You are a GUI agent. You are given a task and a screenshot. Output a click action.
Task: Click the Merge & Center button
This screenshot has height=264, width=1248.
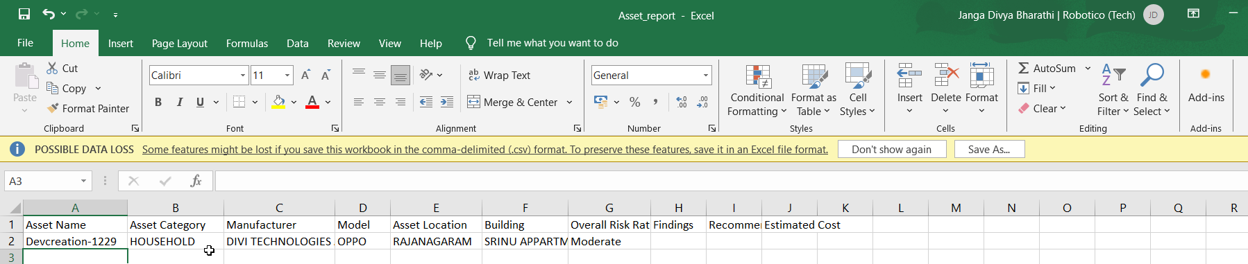512,102
